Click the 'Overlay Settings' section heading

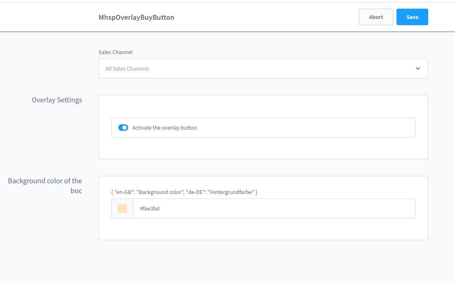click(57, 100)
